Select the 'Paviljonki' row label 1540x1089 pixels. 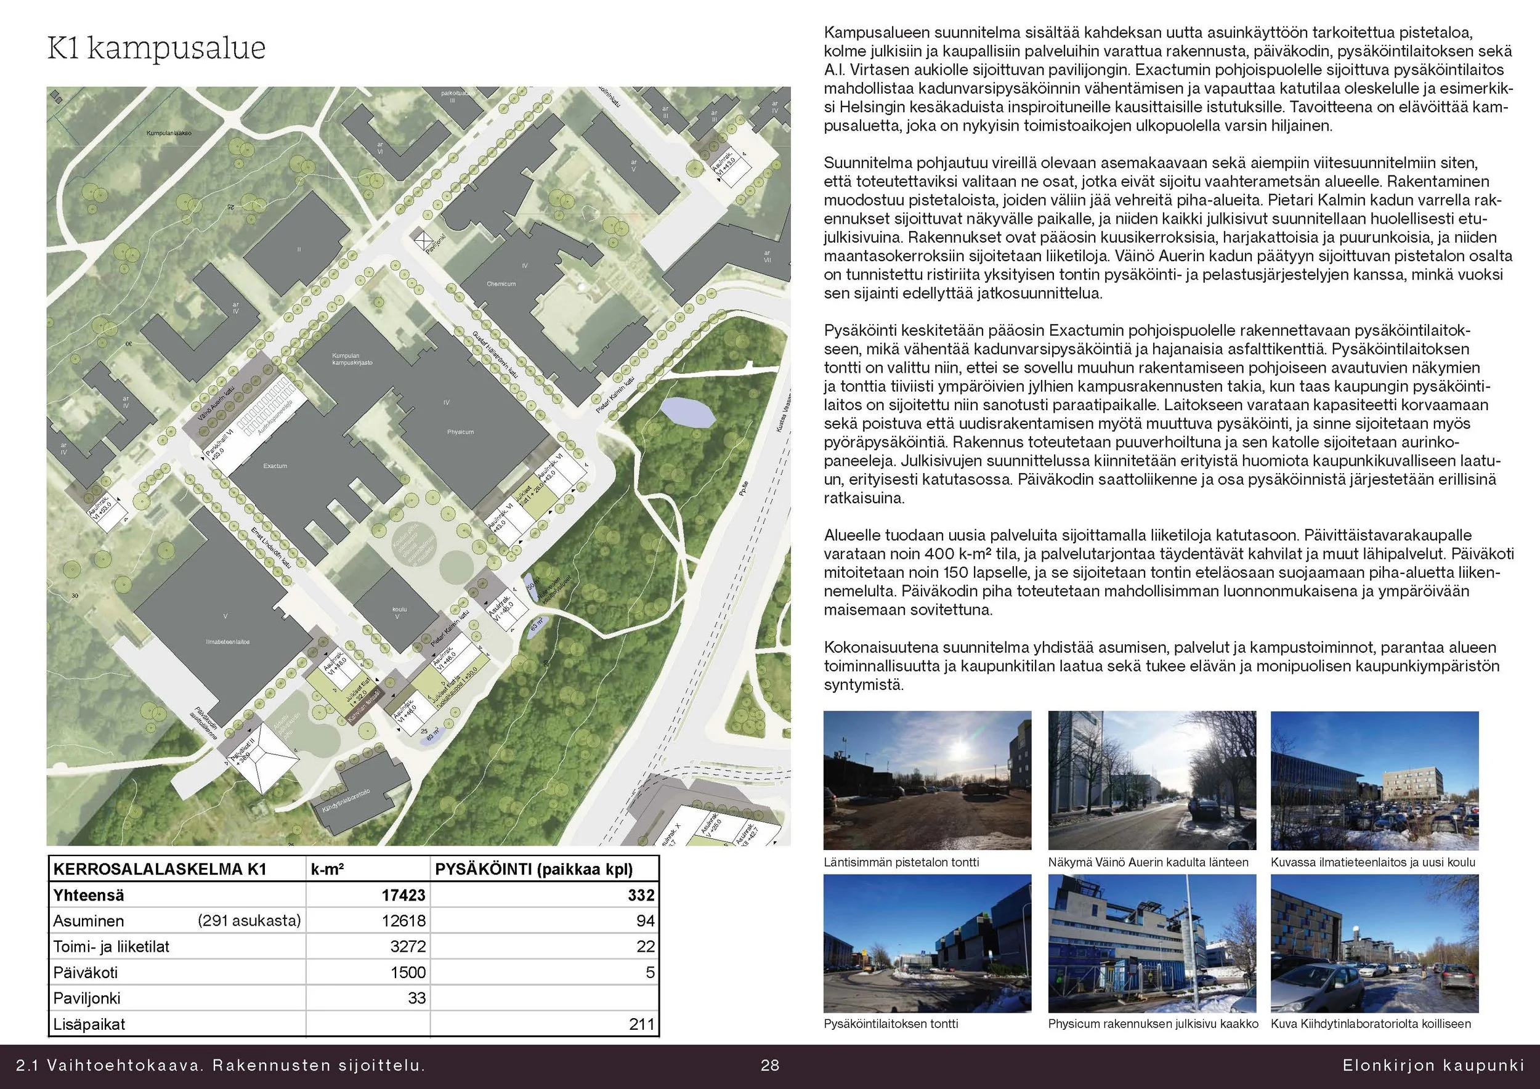click(86, 999)
